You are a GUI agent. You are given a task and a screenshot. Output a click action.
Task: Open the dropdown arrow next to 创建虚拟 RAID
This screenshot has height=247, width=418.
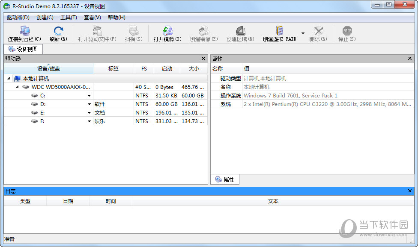(303, 33)
